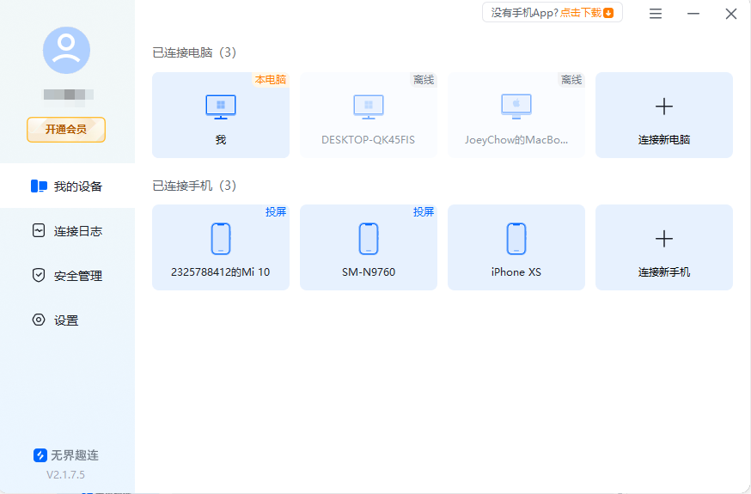Open the 连接日志 tab
The width and height of the screenshot is (751, 494).
[67, 231]
